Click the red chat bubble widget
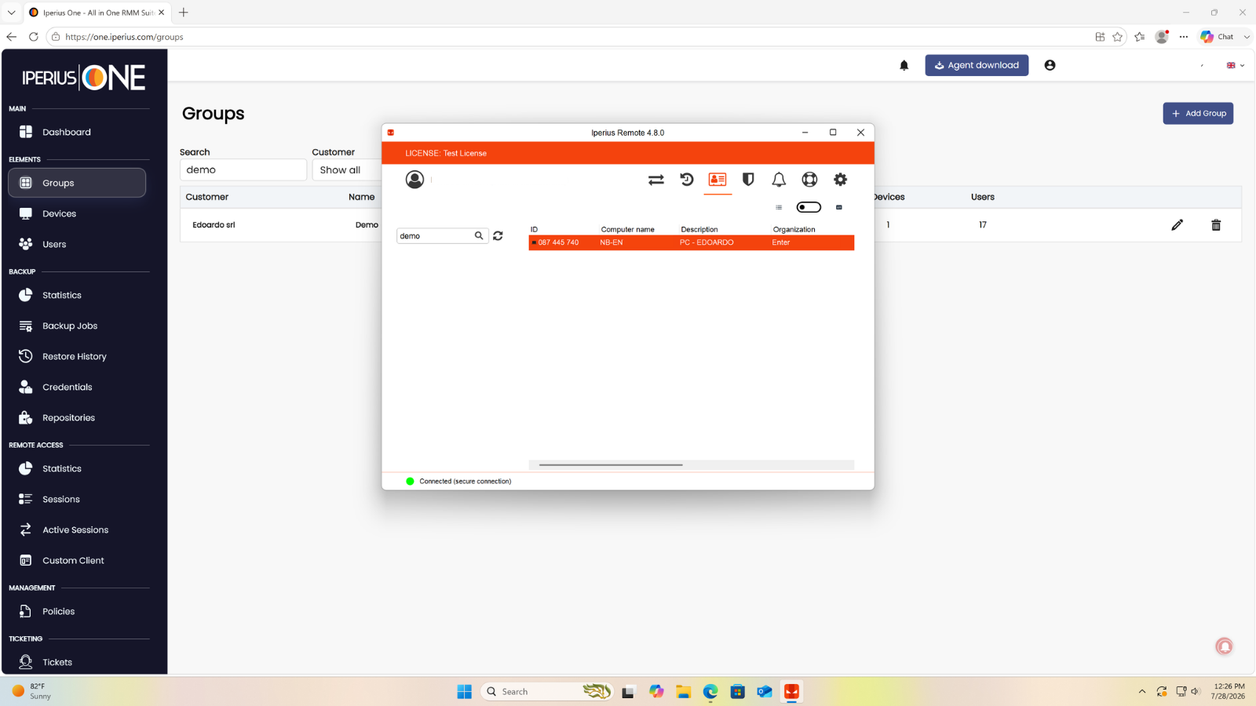 click(x=1224, y=646)
